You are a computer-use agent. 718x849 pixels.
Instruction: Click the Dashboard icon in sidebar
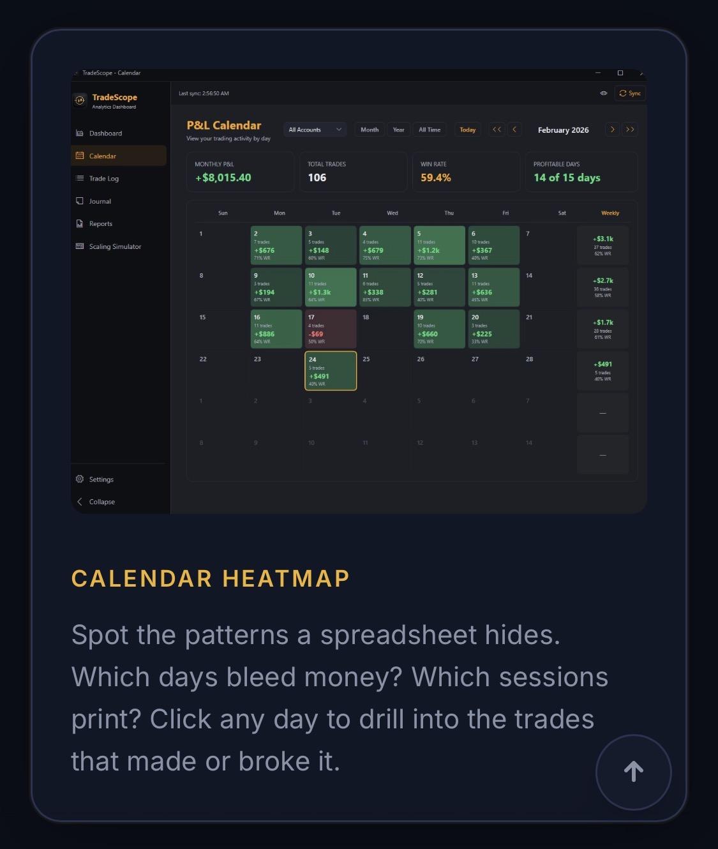pos(80,133)
